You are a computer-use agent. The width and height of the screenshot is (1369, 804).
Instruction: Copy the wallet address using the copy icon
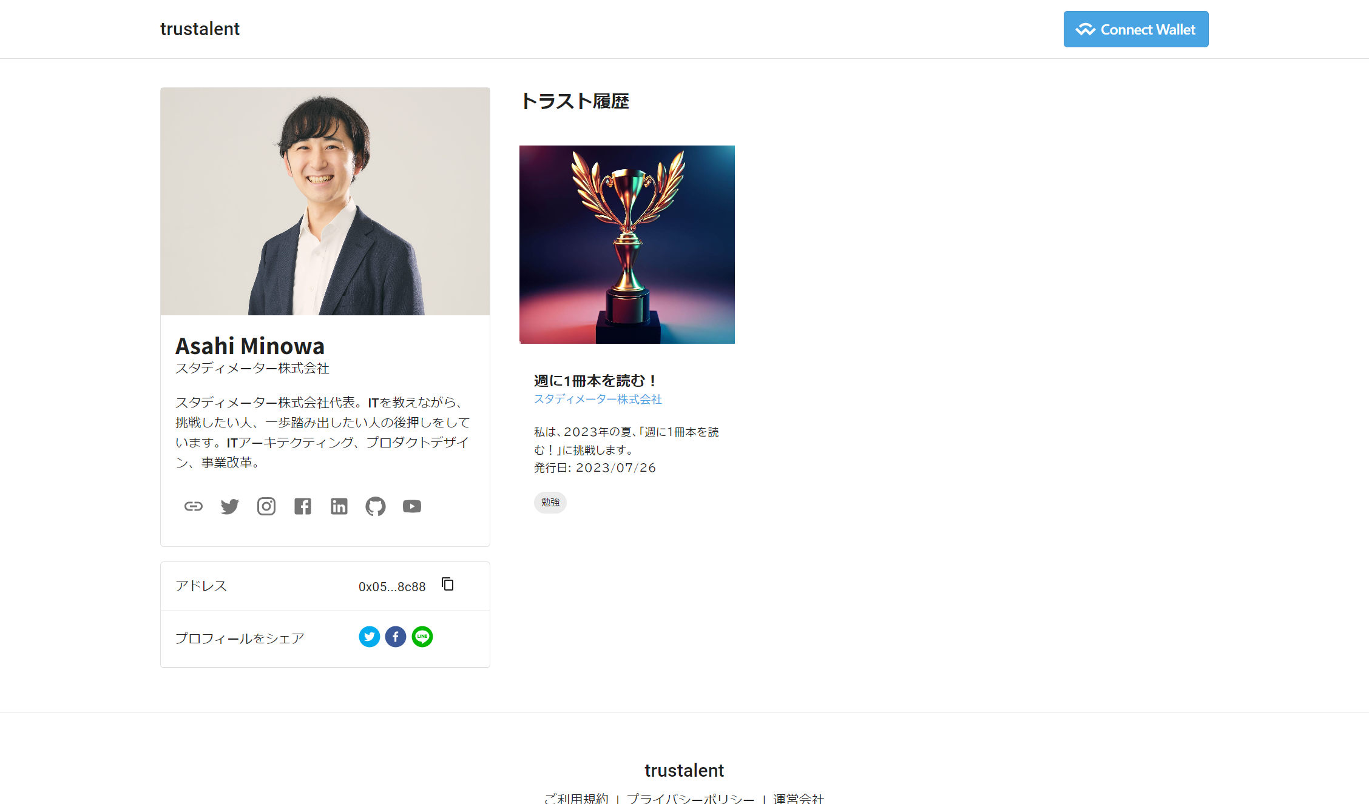(448, 585)
